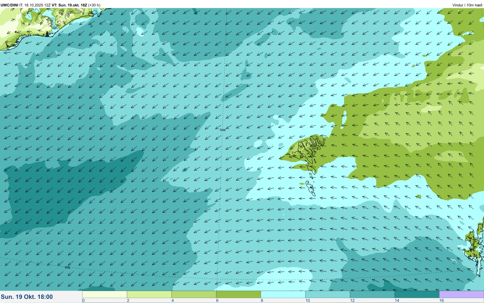The height and width of the screenshot is (303, 484).
Task: Click the '60N' latitude label on map
Action: pos(67,267)
